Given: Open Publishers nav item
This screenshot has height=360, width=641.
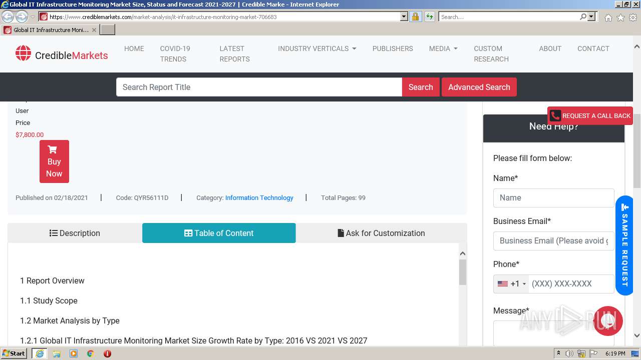Looking at the screenshot, I should coord(393,48).
